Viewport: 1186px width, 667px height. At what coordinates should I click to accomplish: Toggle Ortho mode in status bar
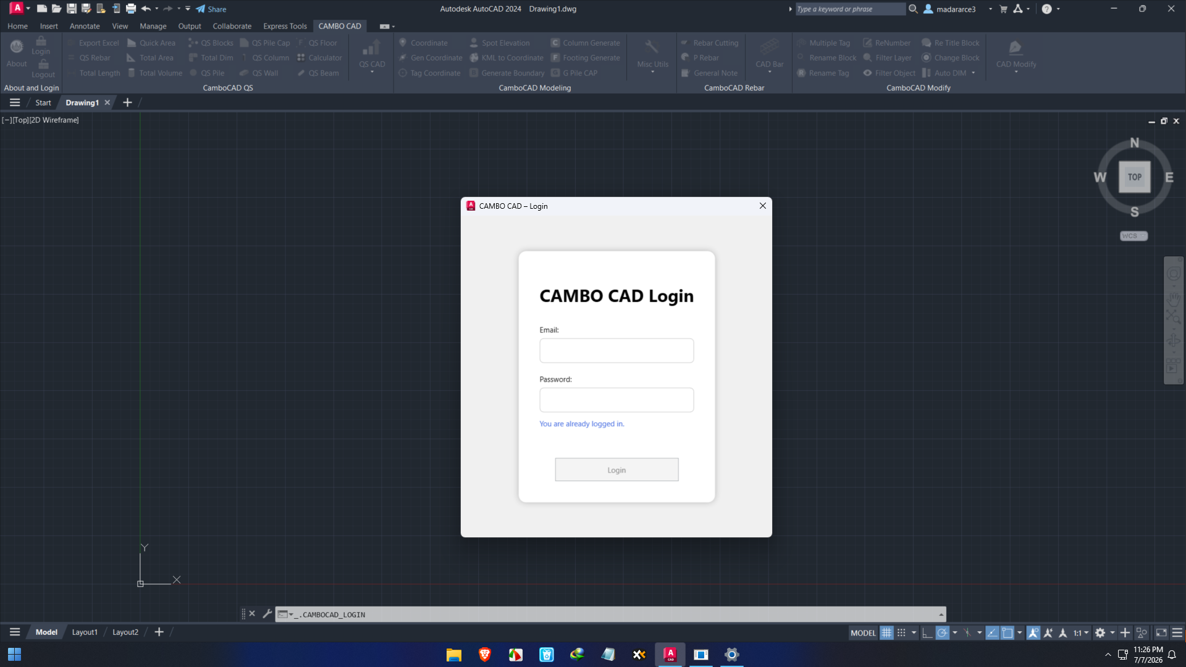coord(927,632)
